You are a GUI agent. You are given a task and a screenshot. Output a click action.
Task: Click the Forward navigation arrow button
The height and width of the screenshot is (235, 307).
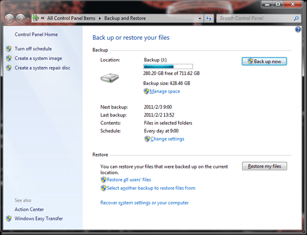21,19
